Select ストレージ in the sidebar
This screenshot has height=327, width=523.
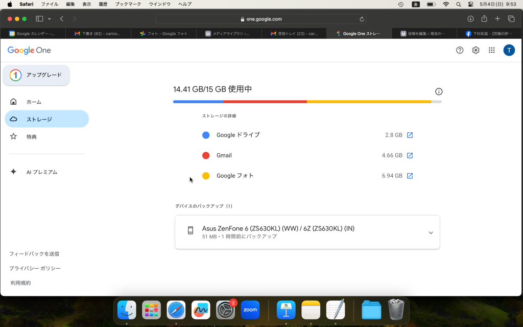pyautogui.click(x=46, y=119)
